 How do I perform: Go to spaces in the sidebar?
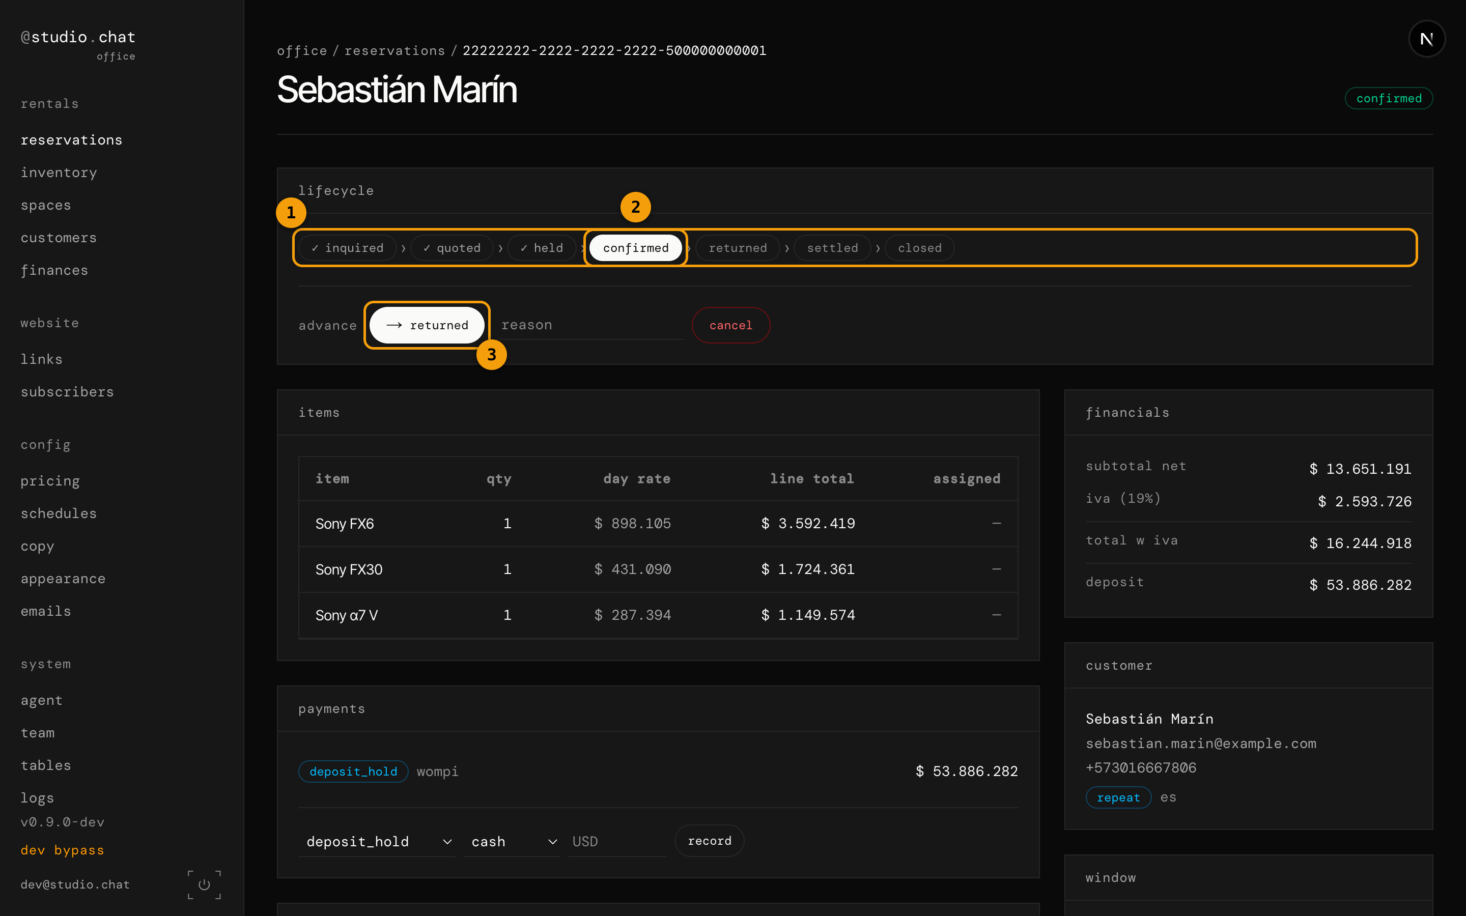point(46,206)
